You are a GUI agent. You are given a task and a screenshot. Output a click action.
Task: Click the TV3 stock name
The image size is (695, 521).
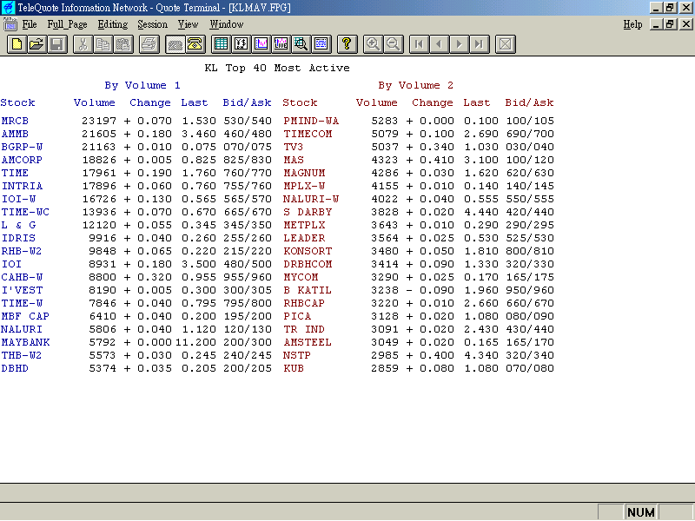tap(294, 147)
